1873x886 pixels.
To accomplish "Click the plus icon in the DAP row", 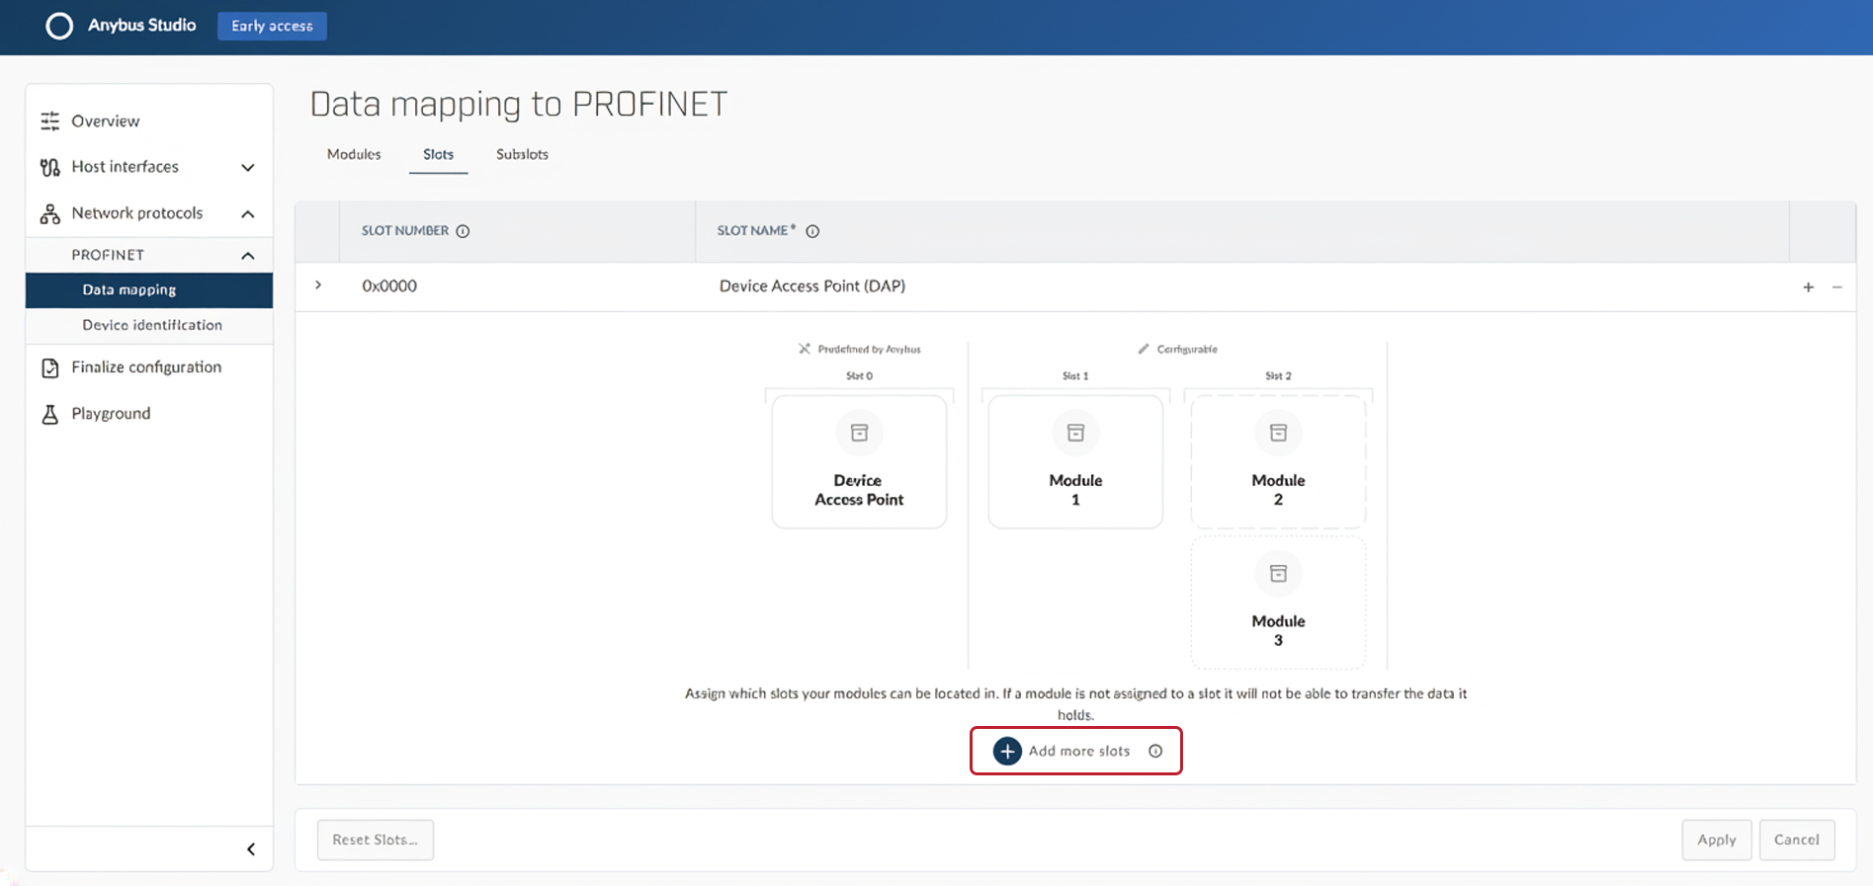I will pyautogui.click(x=1809, y=287).
